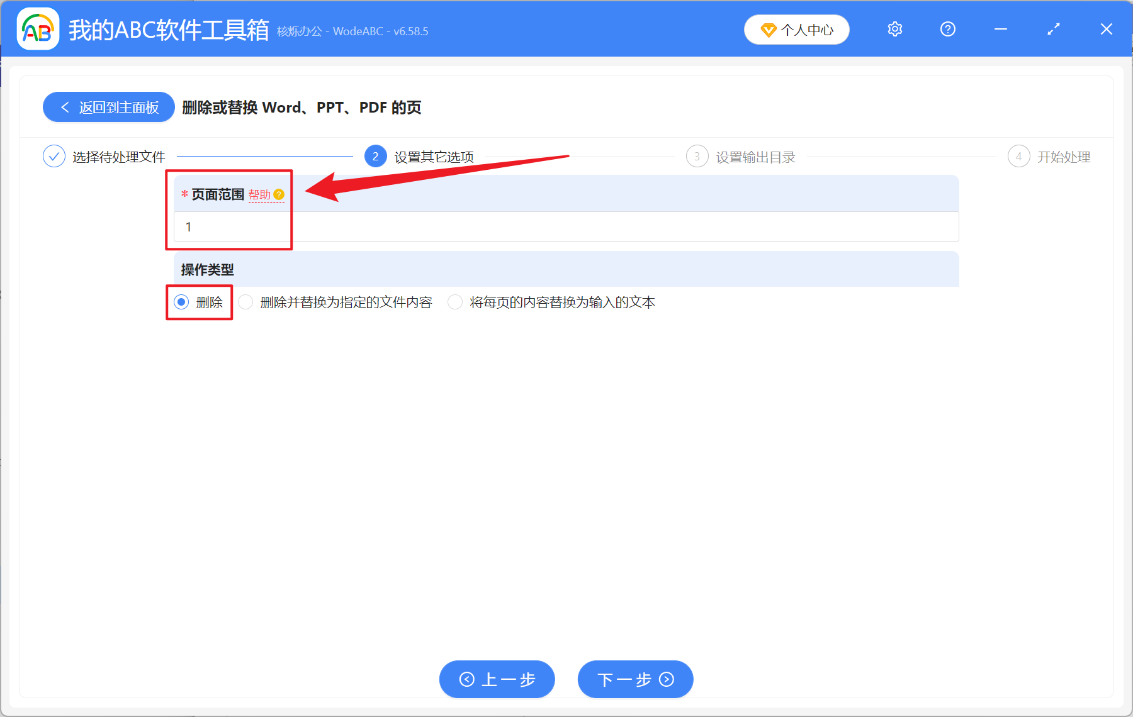This screenshot has height=717, width=1133.
Task: Select 删除并替换为指定的文件内容 option
Action: click(x=245, y=302)
